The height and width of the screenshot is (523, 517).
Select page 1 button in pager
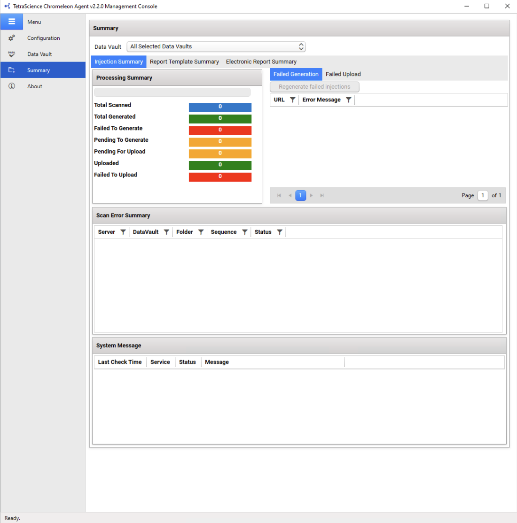[x=301, y=195]
